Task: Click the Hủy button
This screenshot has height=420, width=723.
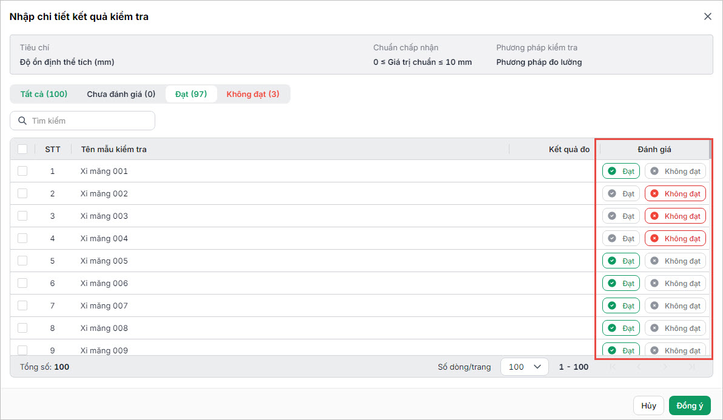Action: (648, 405)
